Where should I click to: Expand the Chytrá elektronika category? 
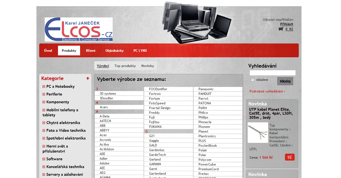[x=44, y=123]
